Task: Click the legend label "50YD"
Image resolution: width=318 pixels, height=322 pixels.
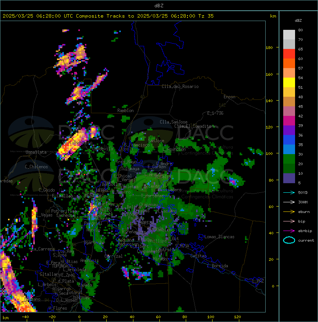Action: point(303,193)
